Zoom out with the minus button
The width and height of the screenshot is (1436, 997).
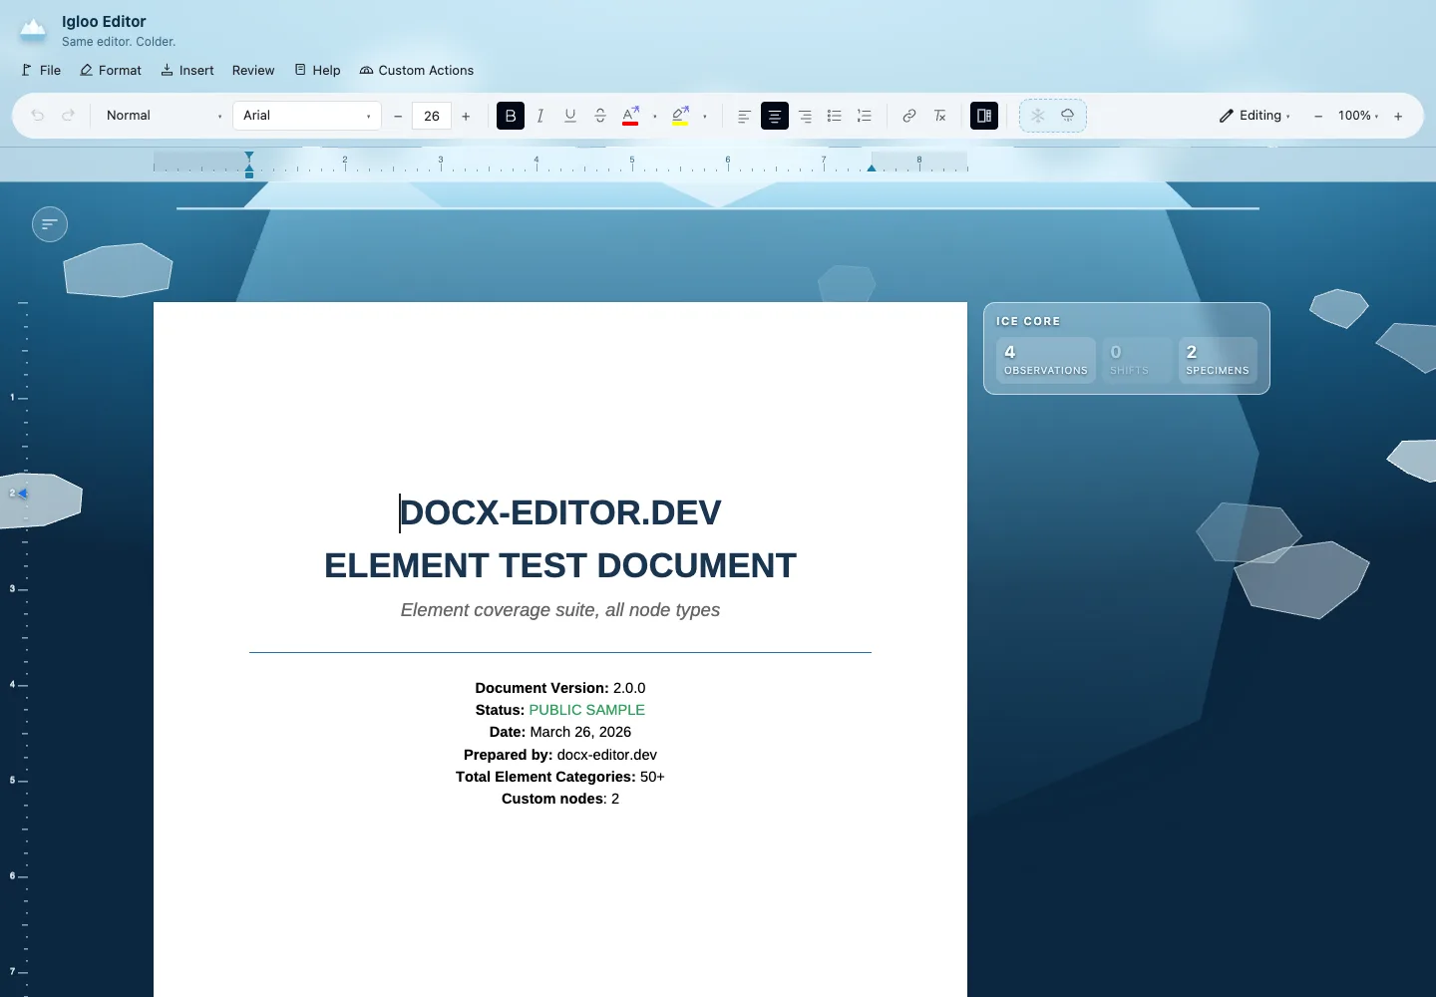(1318, 116)
